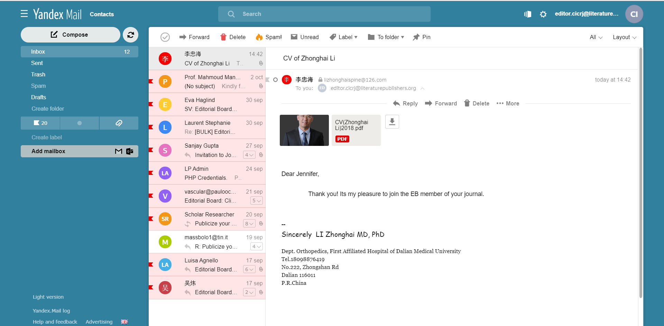Image resolution: width=664 pixels, height=326 pixels.
Task: Click the Search mail input field
Action: pos(324,14)
